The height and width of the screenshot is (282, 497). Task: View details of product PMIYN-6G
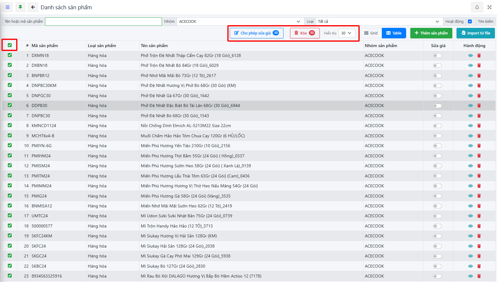point(470,146)
